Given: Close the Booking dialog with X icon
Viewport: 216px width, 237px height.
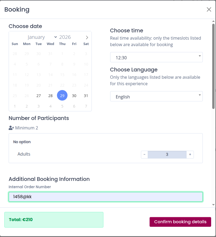Looking at the screenshot, I should pyautogui.click(x=209, y=9).
